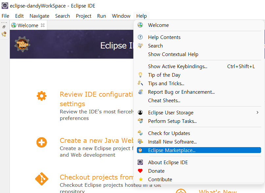Choose Check for Updates

(199, 133)
